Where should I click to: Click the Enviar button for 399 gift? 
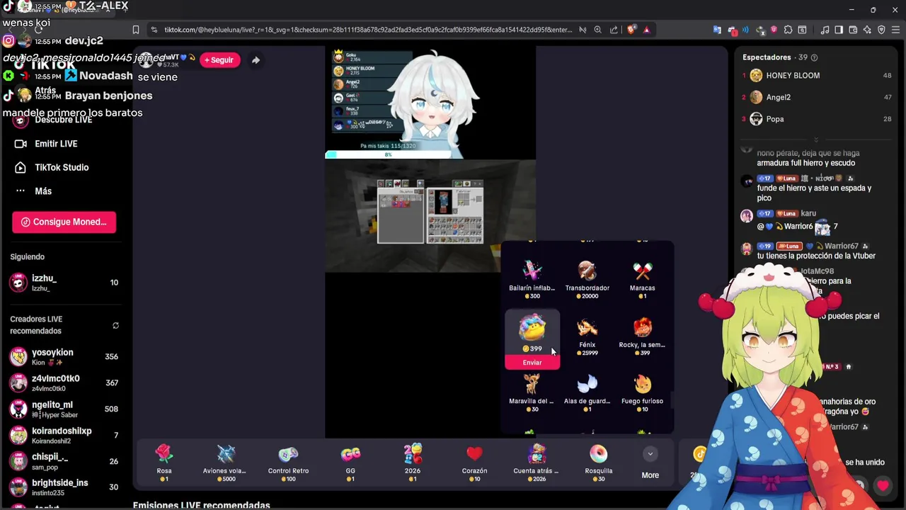coord(532,363)
